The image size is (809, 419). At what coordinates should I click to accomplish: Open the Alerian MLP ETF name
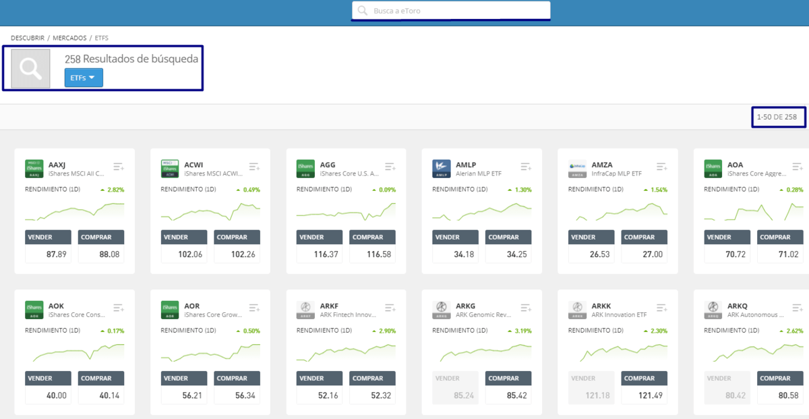pos(479,173)
